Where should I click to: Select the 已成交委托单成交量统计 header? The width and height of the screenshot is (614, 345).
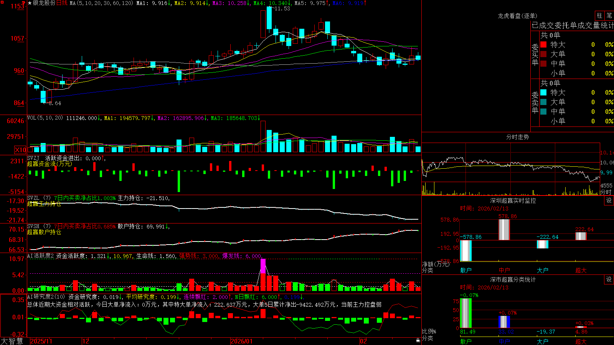[x=573, y=25]
